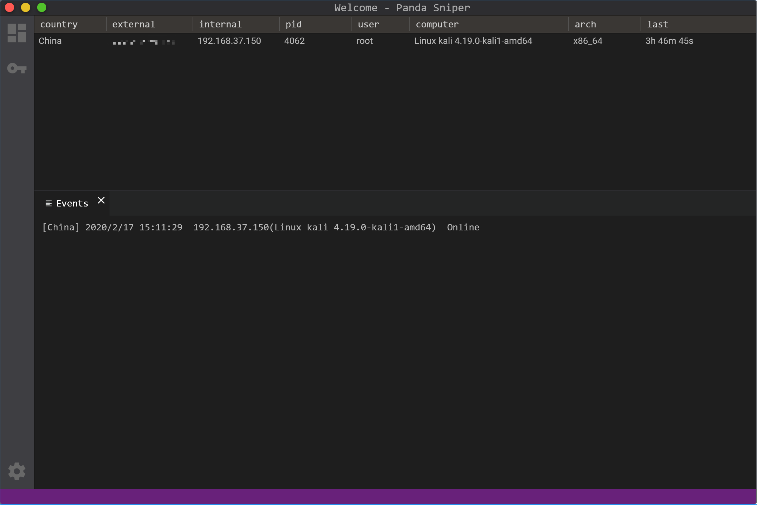757x505 pixels.
Task: Select the China session row
Action: 50,41
